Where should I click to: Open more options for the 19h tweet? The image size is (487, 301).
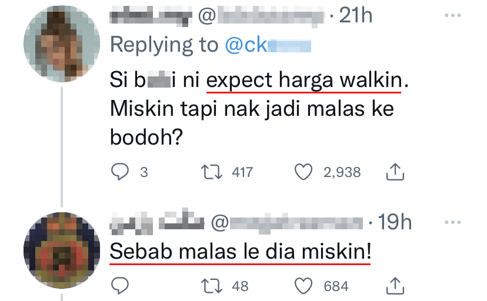[x=453, y=223]
